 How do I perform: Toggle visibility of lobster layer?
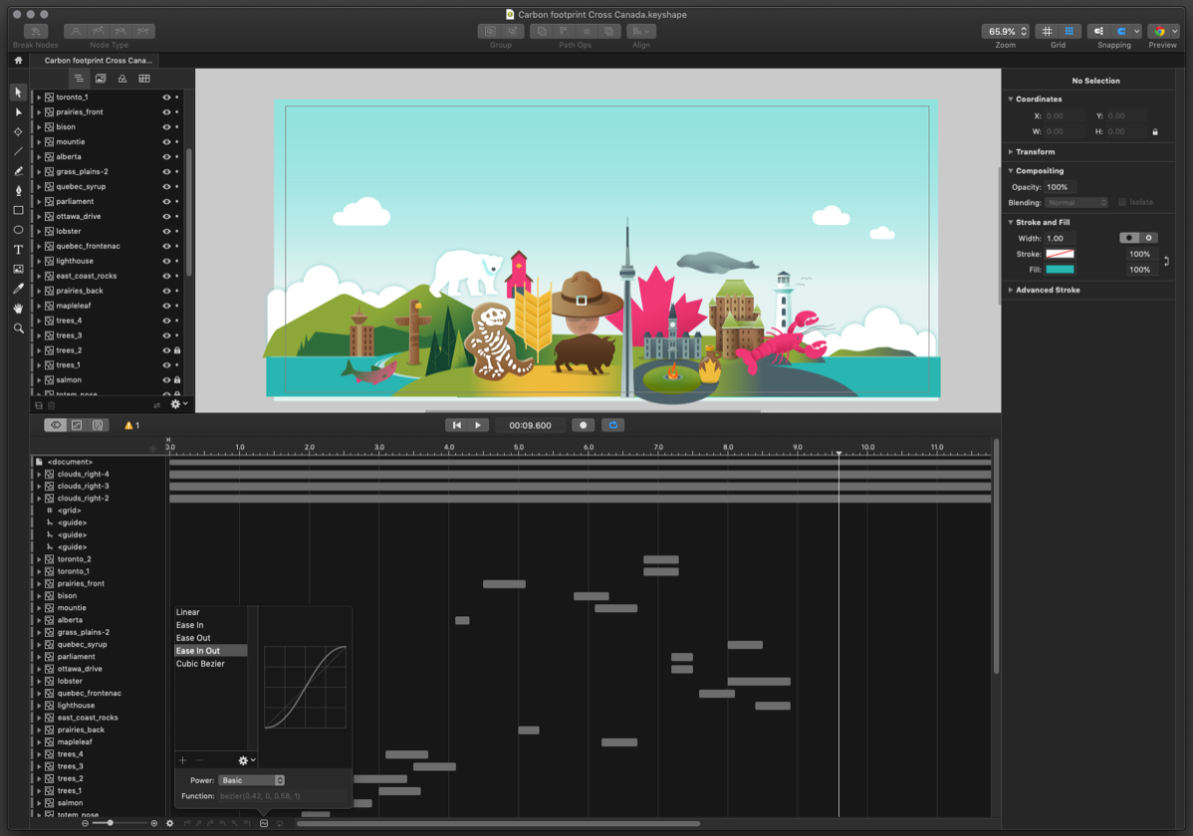(x=166, y=231)
